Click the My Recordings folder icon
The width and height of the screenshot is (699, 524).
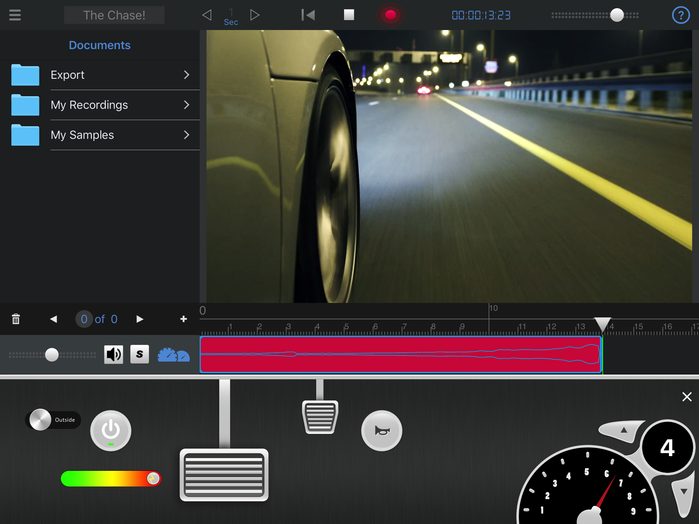[25, 105]
